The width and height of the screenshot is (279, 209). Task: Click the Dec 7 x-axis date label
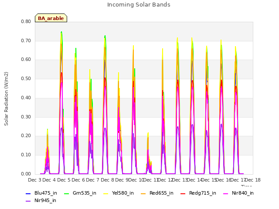pyautogui.click(x=93, y=180)
